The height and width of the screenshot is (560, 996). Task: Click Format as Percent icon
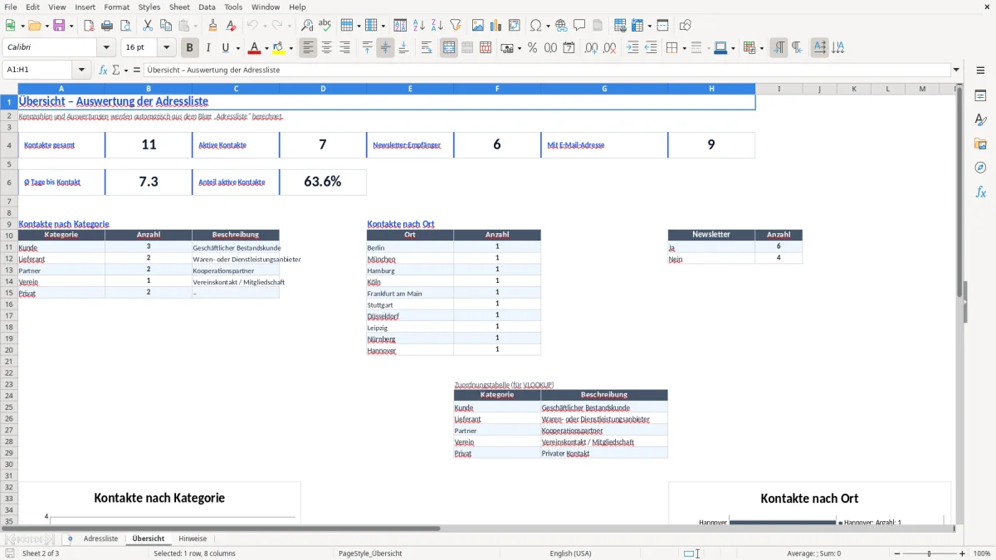point(532,48)
